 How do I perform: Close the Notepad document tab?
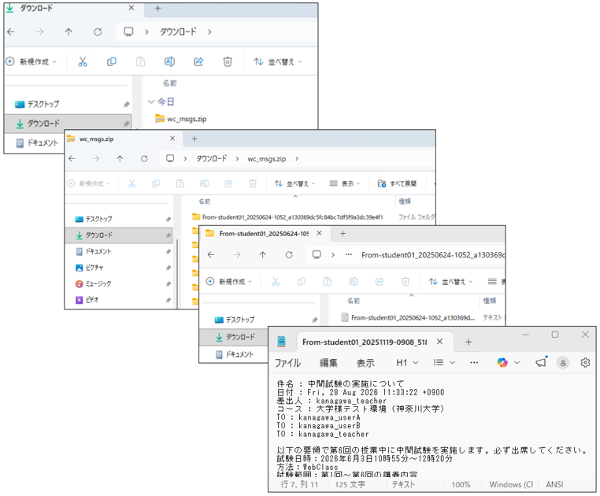(439, 342)
